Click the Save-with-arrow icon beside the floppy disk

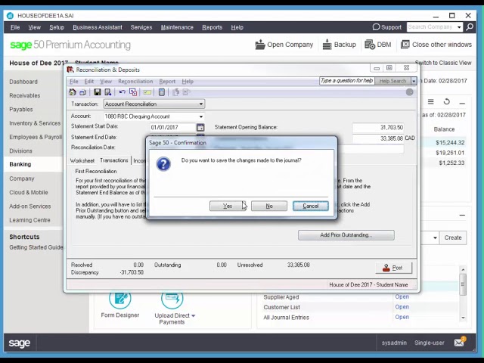[x=107, y=92]
